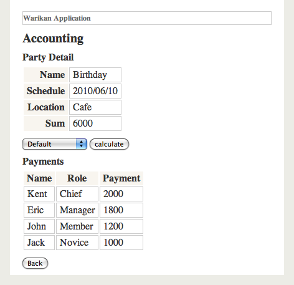The image size is (294, 285).
Task: Click the Warikan Application header bar
Action: tap(147, 18)
